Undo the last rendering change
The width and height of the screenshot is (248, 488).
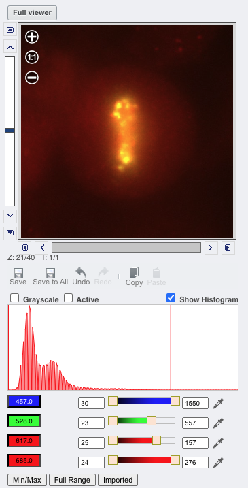click(81, 276)
